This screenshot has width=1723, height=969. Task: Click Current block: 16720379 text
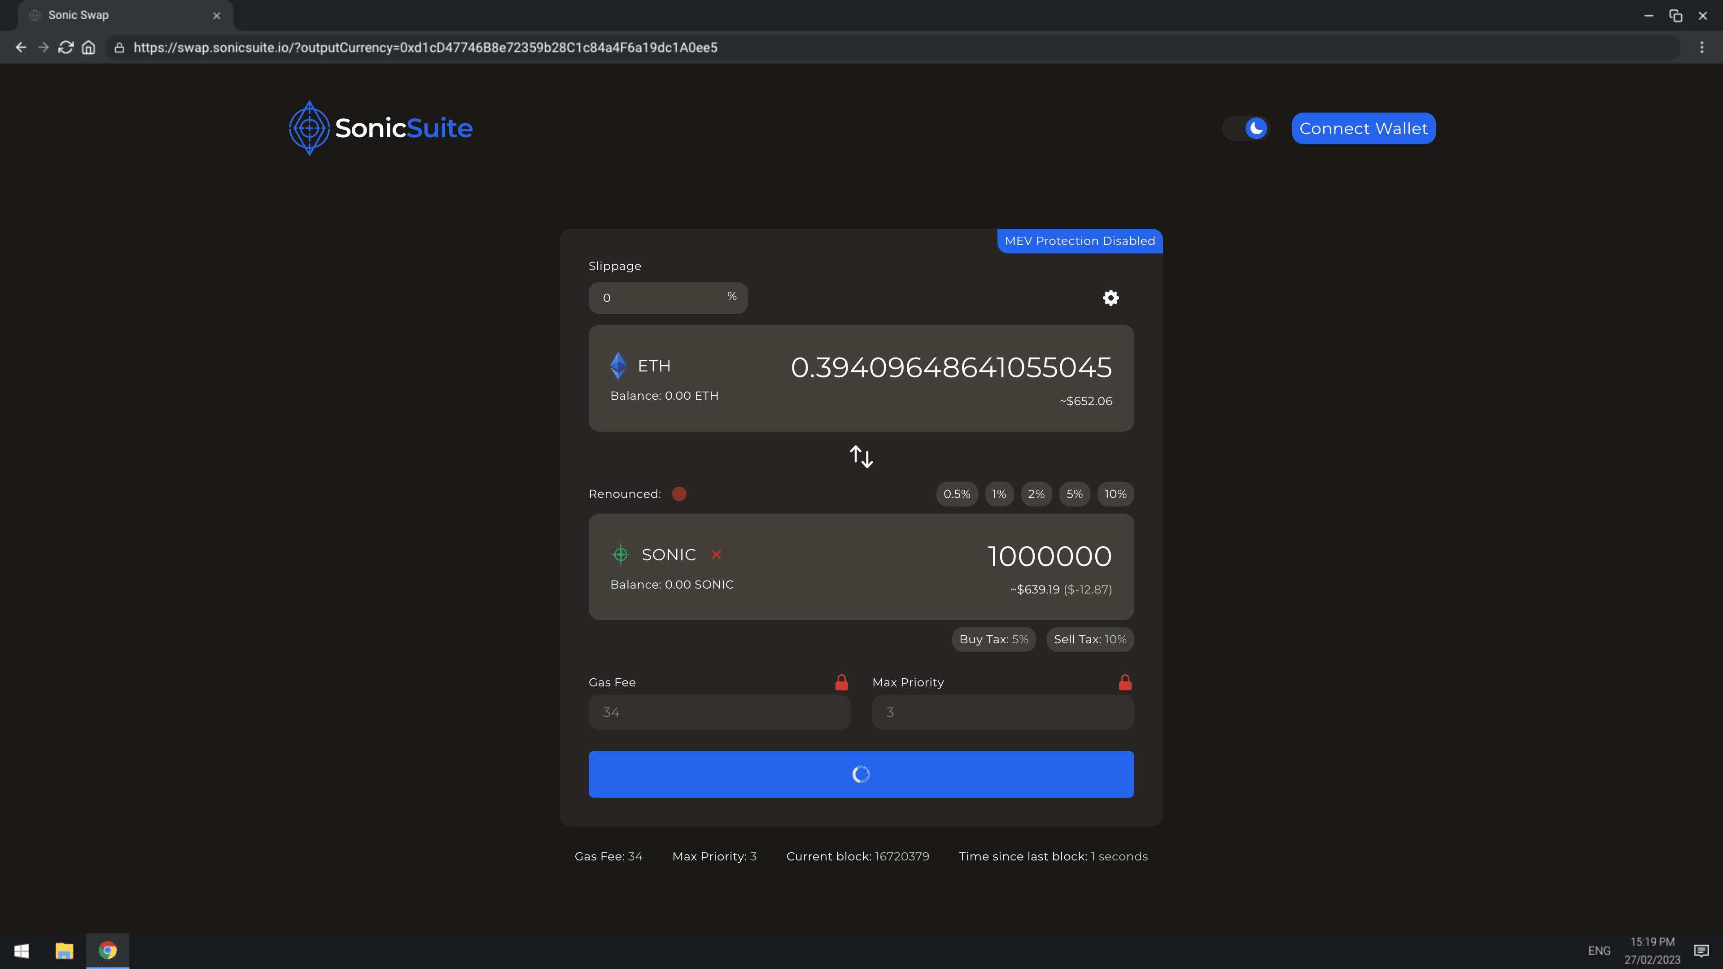tap(857, 857)
